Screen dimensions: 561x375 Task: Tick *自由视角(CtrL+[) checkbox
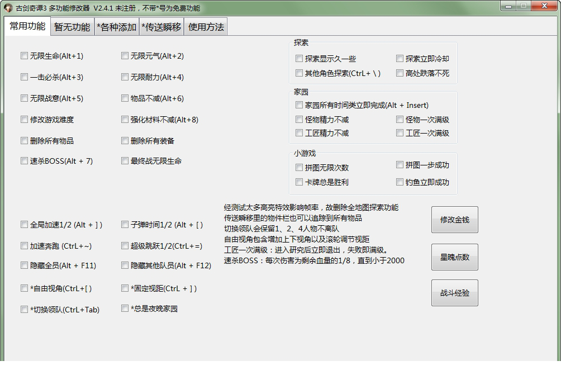[25, 288]
